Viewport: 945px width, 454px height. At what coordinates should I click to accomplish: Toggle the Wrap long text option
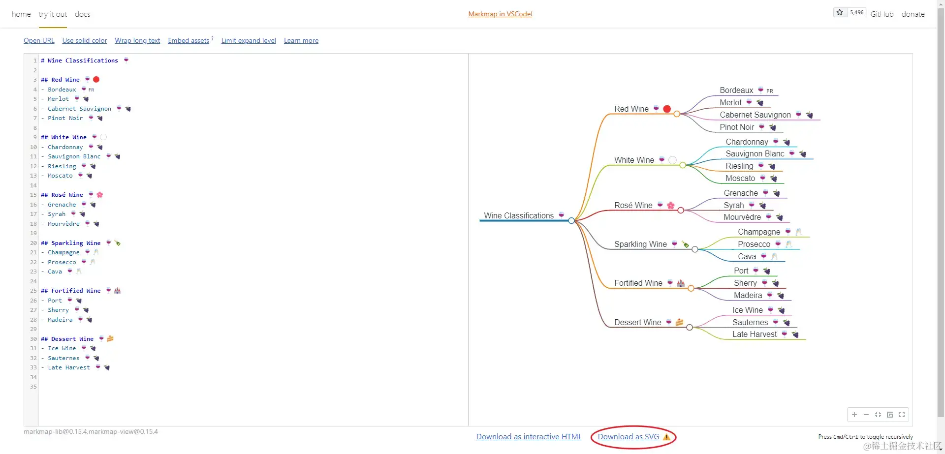click(x=137, y=40)
